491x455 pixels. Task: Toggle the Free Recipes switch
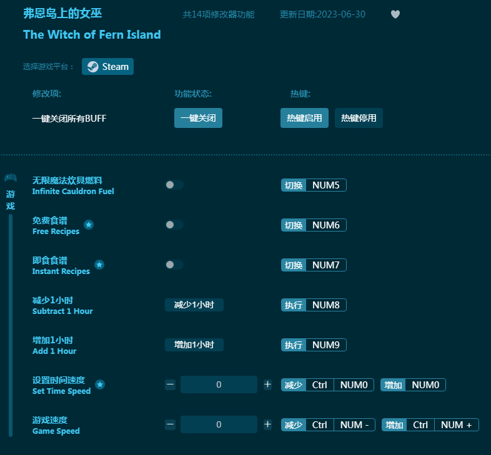coord(174,225)
